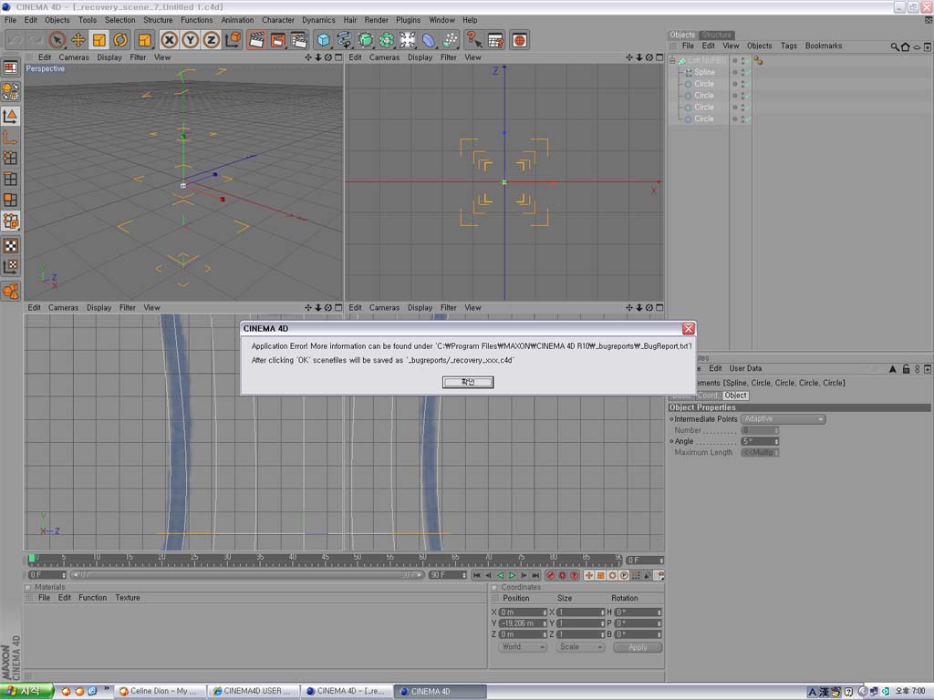Open the Character menu

click(x=278, y=20)
